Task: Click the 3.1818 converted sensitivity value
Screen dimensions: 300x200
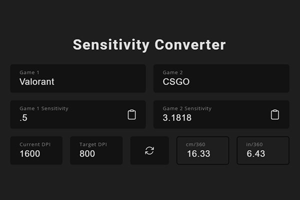Action: (x=177, y=118)
